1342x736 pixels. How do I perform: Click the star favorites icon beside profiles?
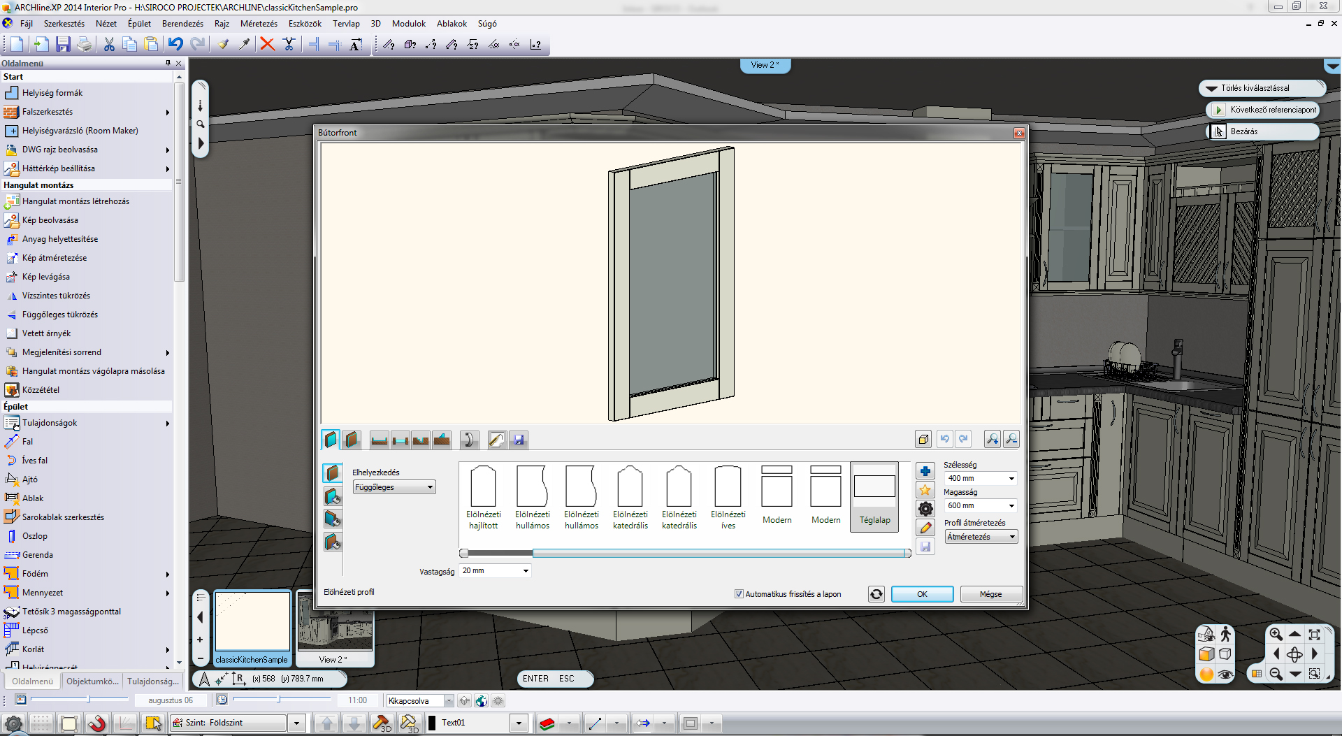coord(925,490)
